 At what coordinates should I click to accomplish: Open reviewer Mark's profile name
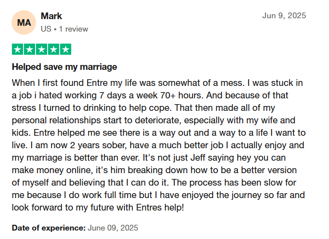(51, 16)
